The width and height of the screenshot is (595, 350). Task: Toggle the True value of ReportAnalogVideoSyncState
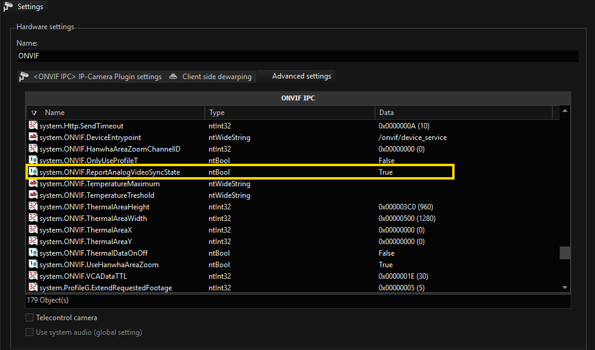click(x=385, y=172)
